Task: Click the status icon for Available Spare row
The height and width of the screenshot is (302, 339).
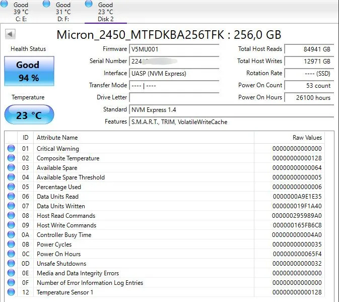Action: tap(11, 168)
